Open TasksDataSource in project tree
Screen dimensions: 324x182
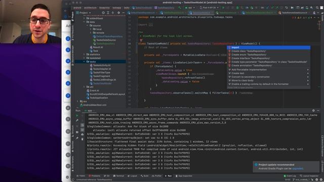click(x=104, y=40)
